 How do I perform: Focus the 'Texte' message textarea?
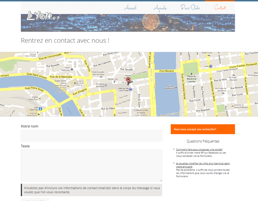[x=91, y=165]
